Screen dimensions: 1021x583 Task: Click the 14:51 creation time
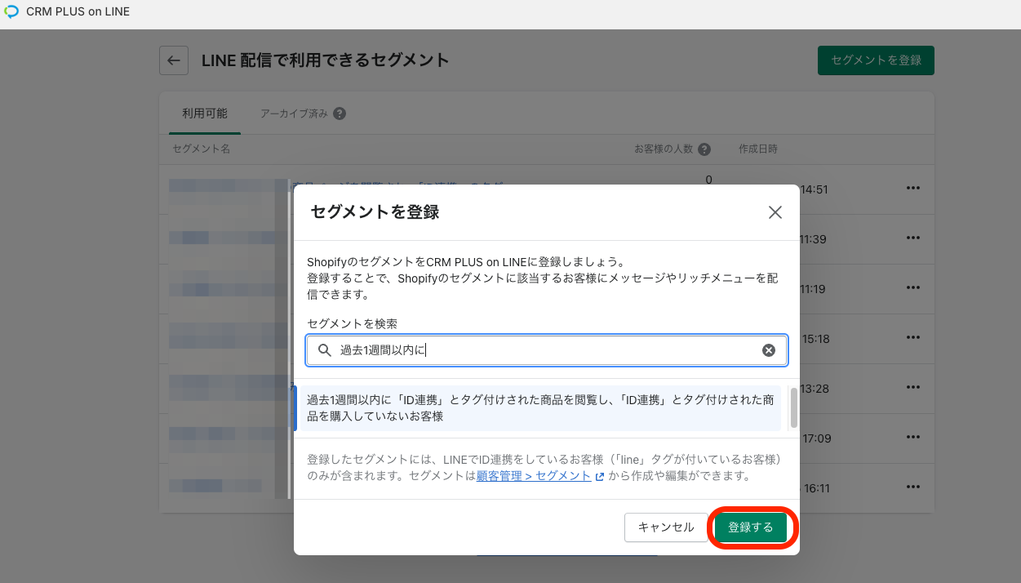815,189
